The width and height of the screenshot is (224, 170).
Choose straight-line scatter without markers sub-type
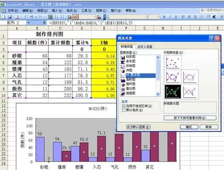pos(190,92)
